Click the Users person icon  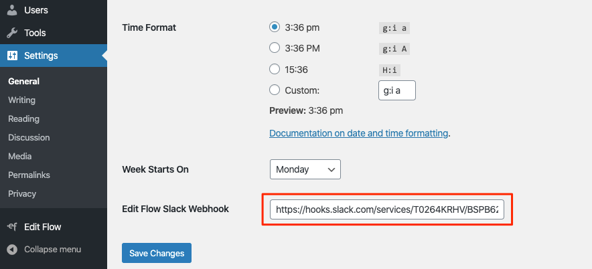click(12, 11)
